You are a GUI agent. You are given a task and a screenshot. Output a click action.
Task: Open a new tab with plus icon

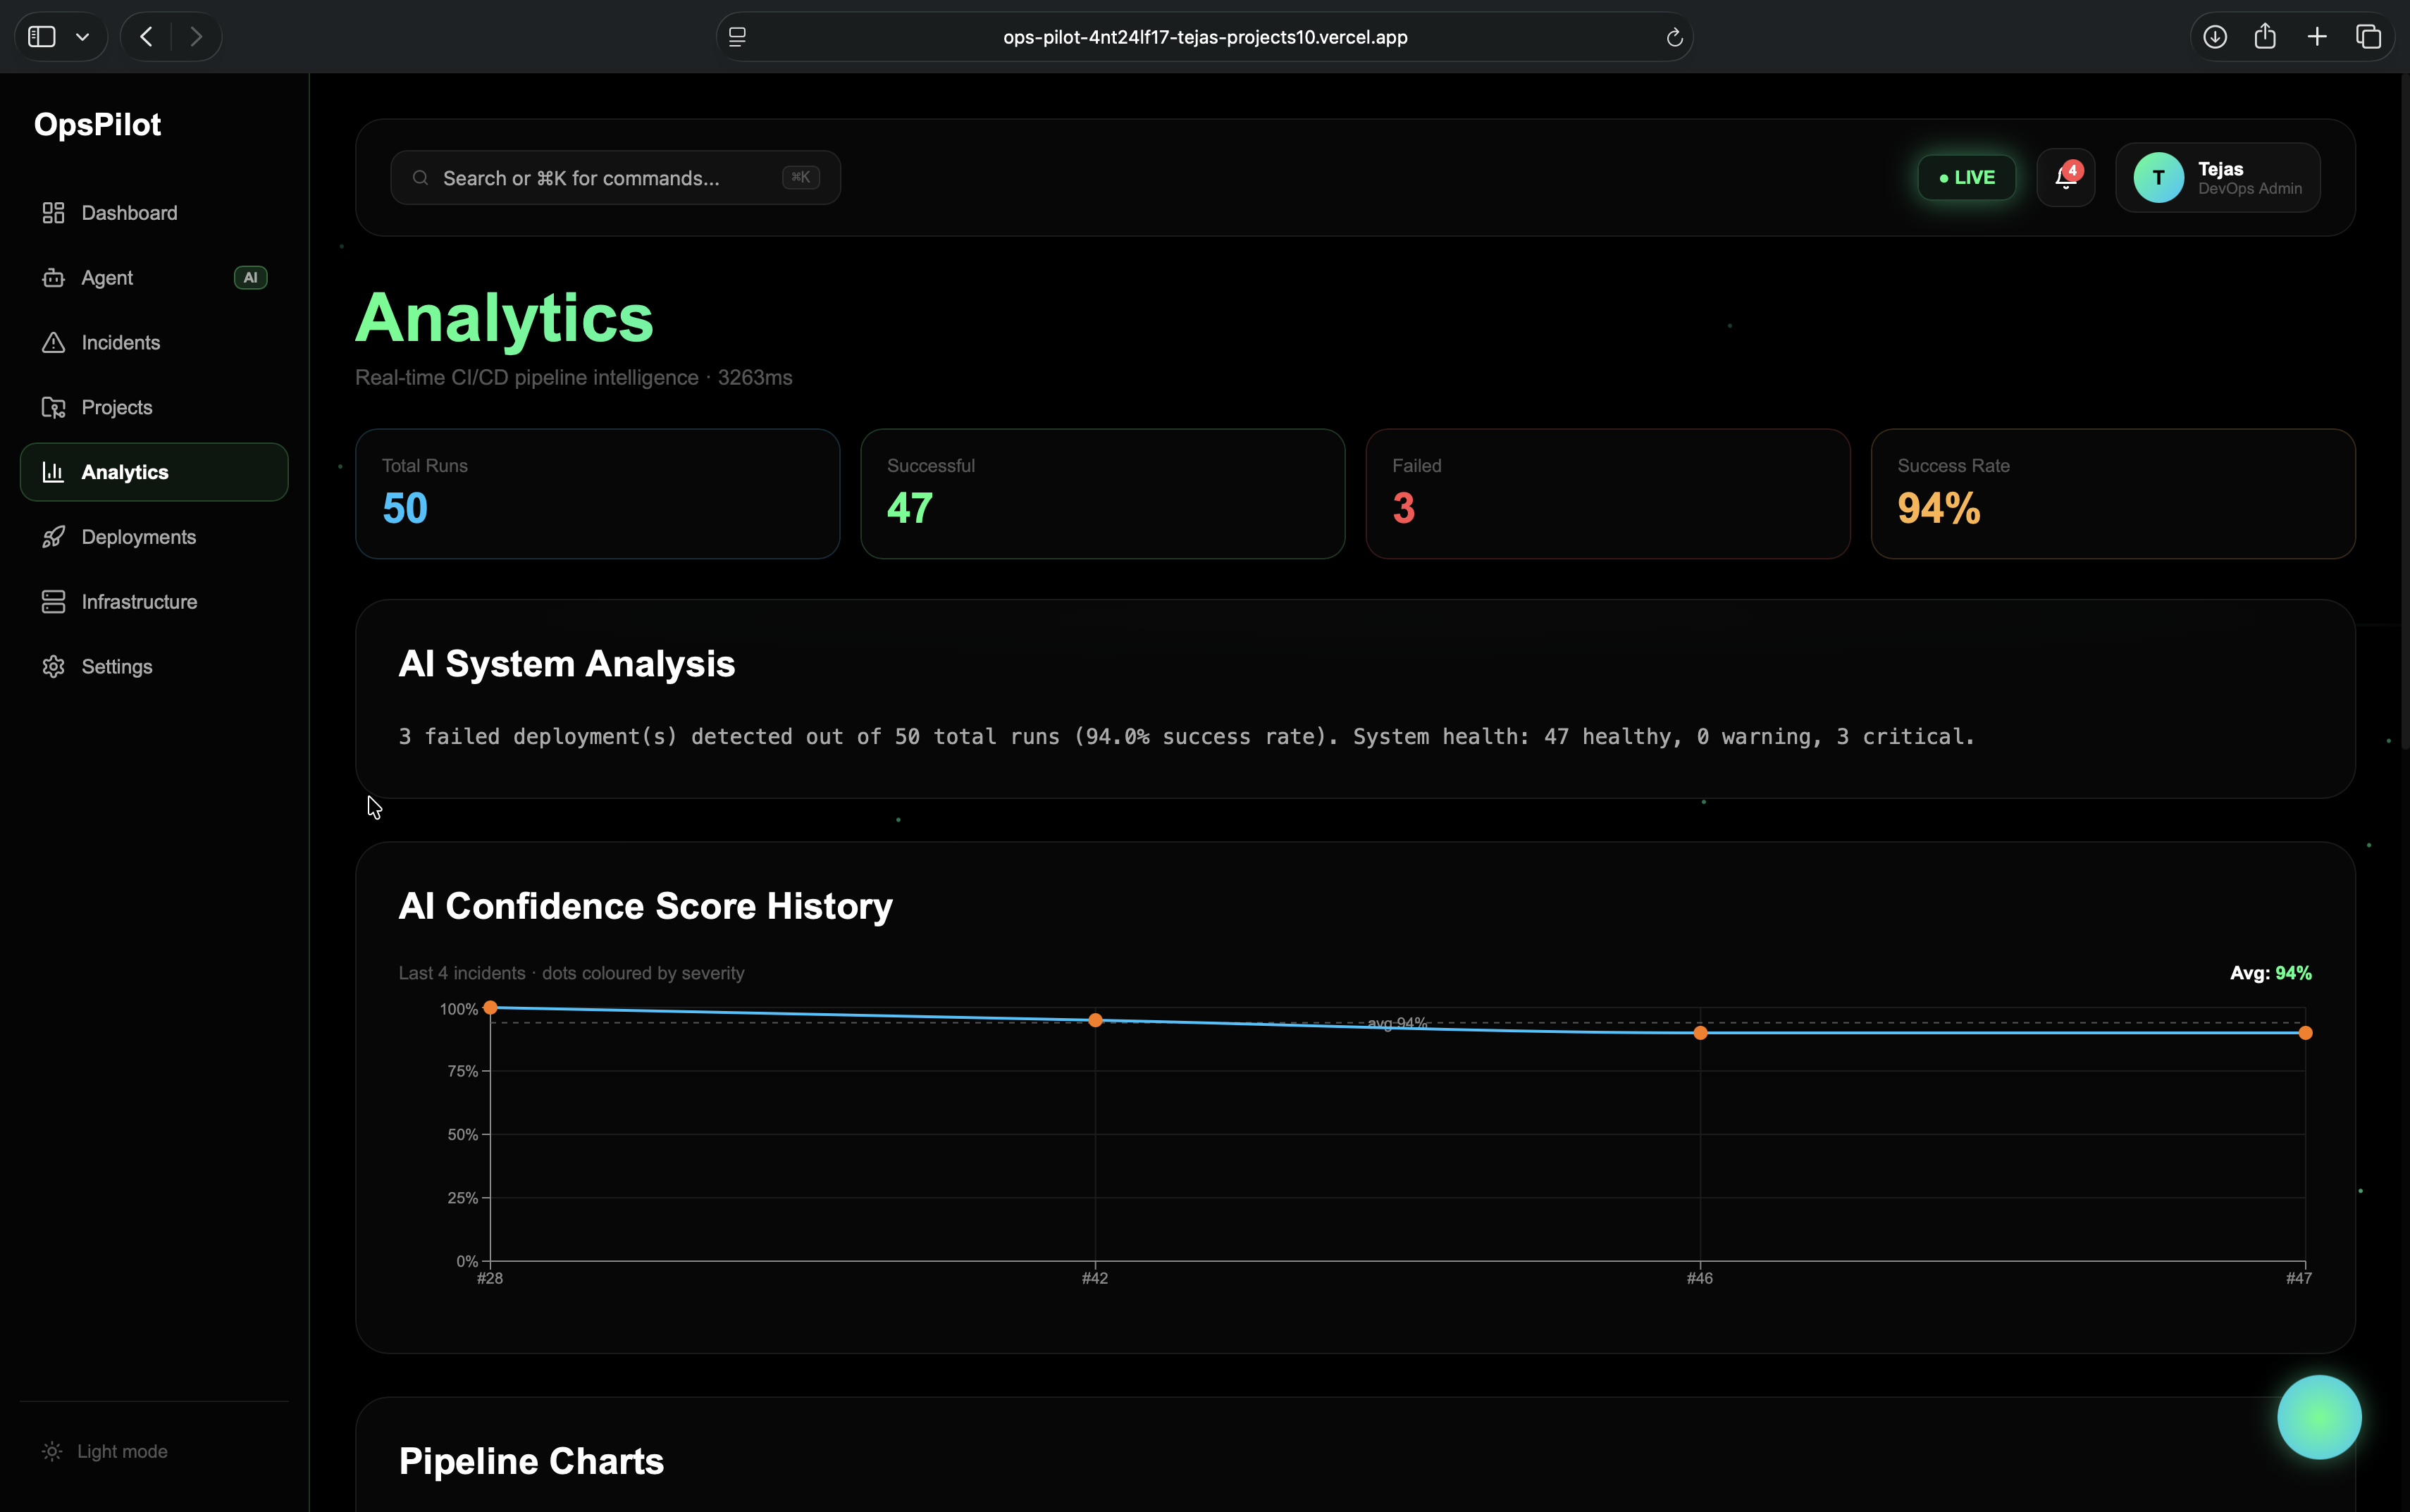point(2317,37)
